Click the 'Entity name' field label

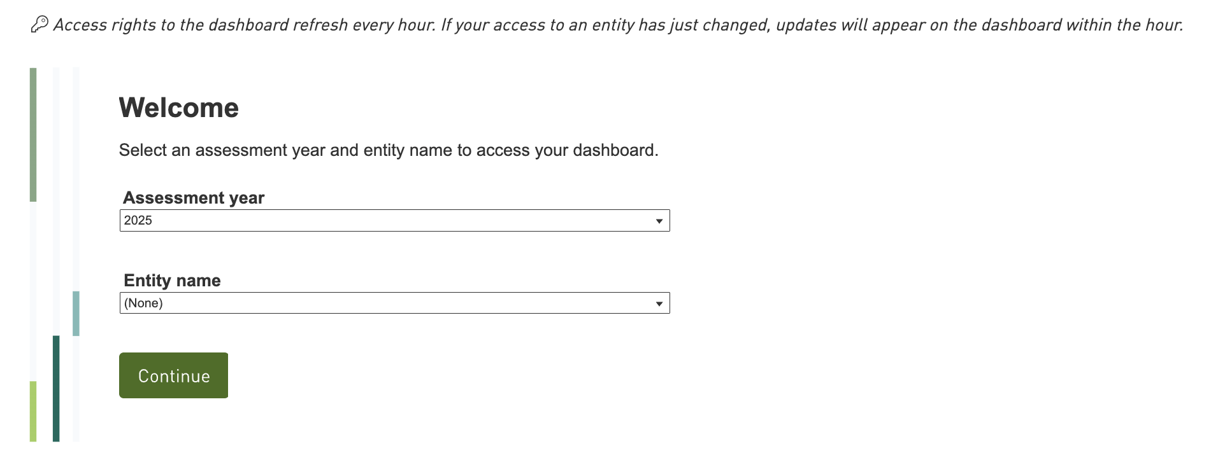(172, 281)
